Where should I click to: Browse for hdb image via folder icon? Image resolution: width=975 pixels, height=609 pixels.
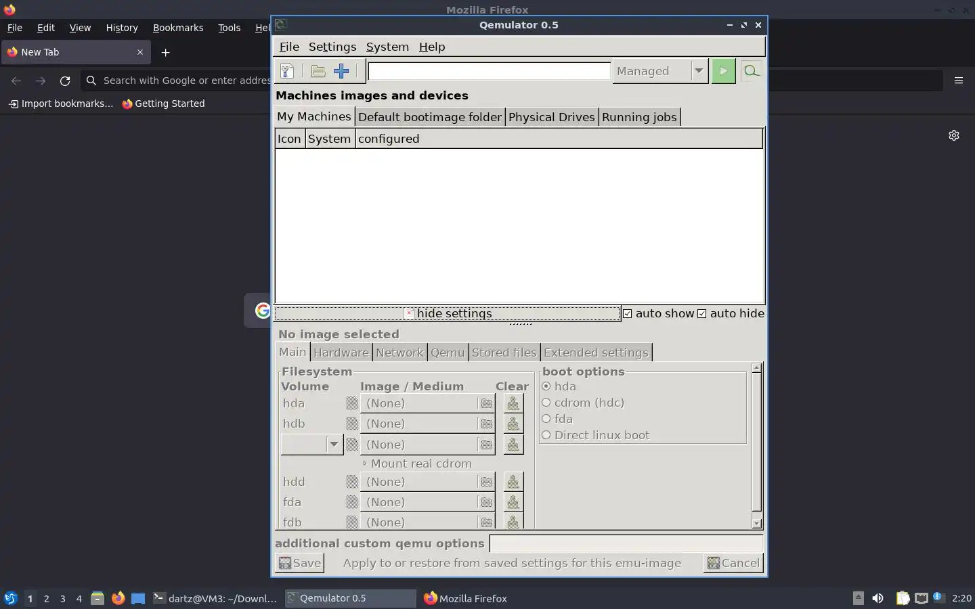pos(486,424)
